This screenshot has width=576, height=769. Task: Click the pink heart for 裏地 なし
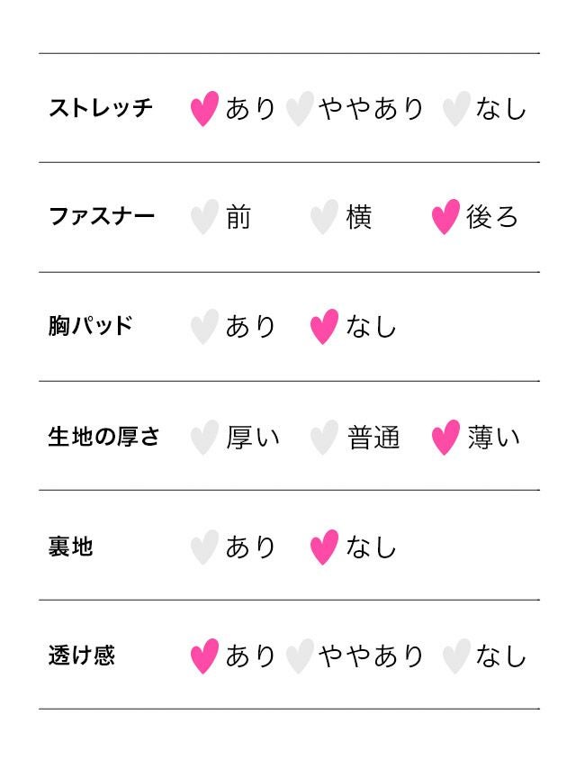(324, 547)
